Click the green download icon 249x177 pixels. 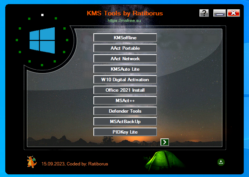(221, 162)
